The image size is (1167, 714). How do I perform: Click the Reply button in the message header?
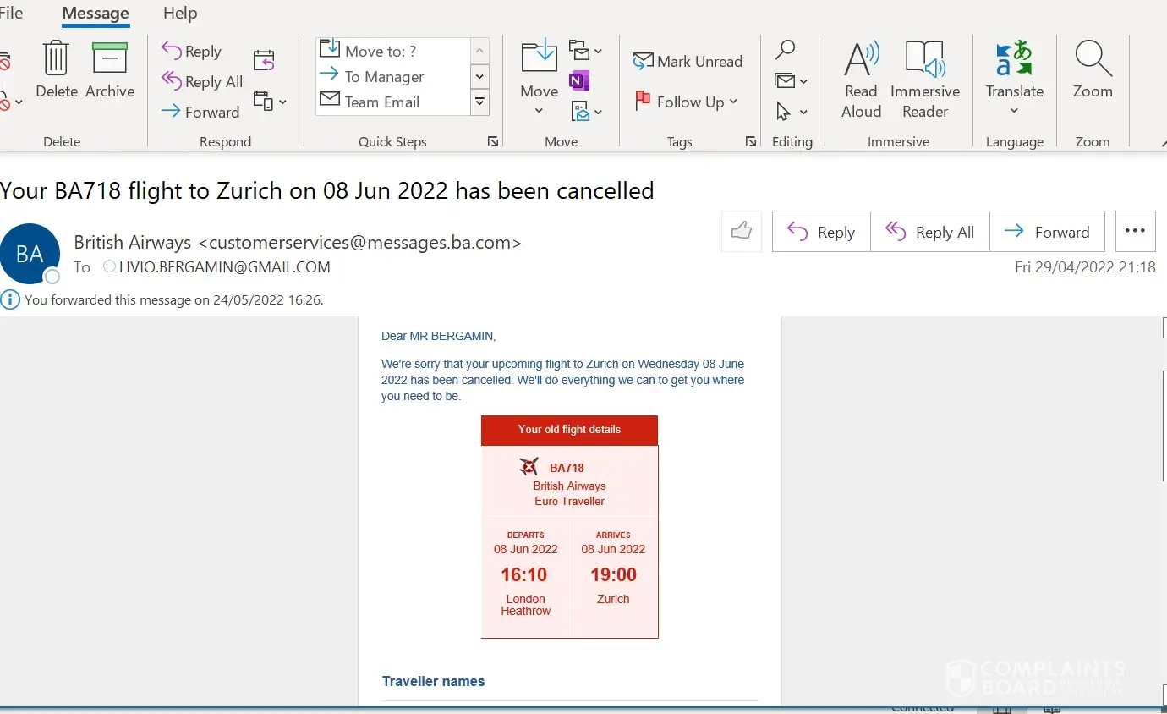tap(821, 232)
